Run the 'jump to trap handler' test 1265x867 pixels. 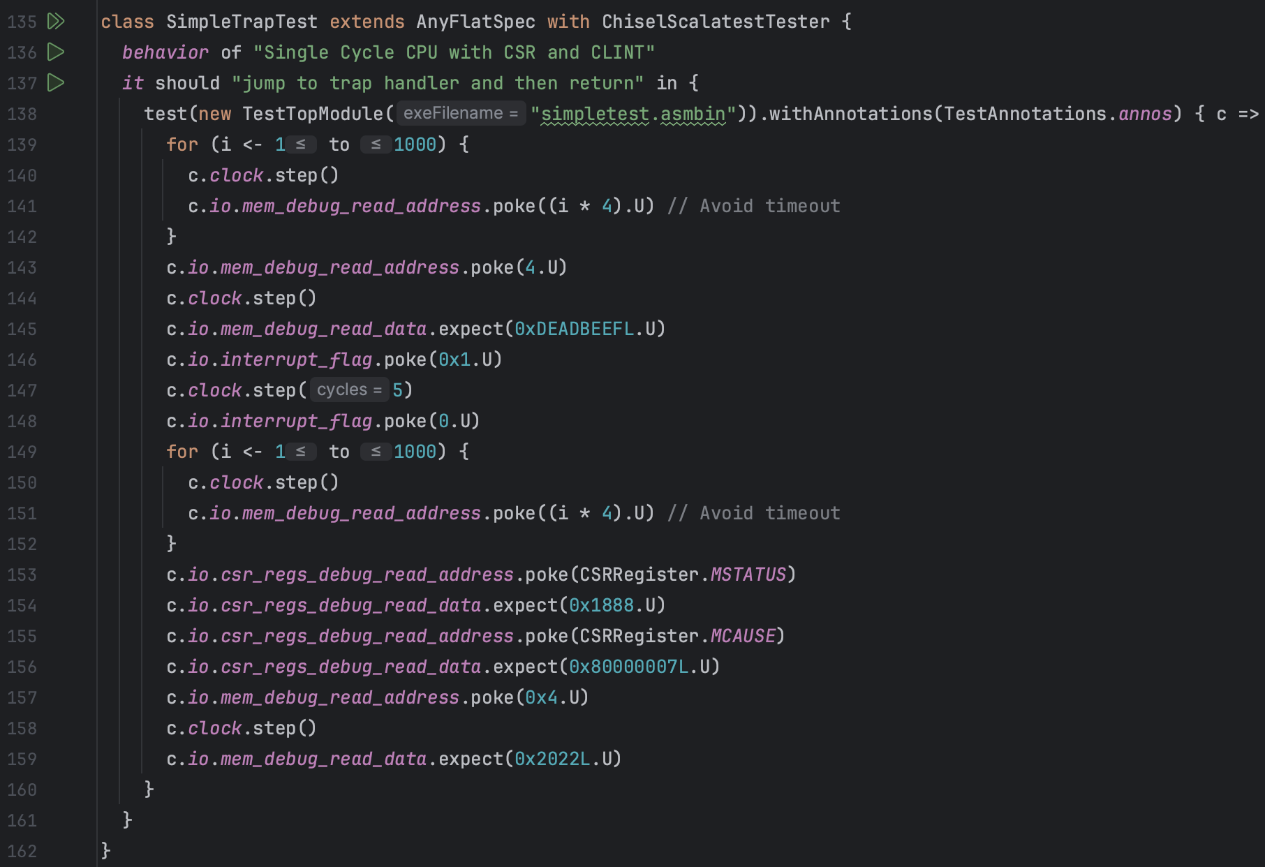tap(56, 83)
